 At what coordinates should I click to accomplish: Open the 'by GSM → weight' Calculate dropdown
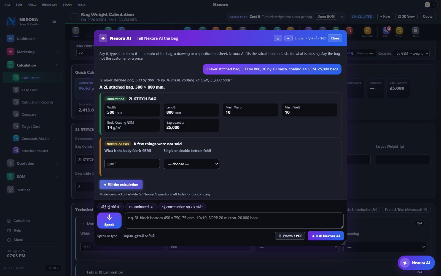411,53
